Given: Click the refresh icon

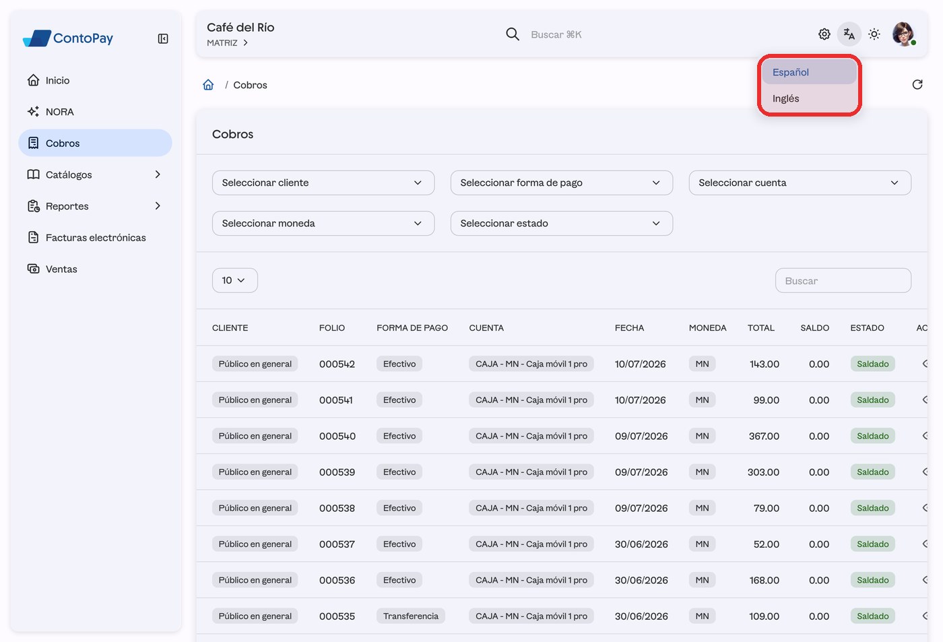Looking at the screenshot, I should tap(917, 84).
